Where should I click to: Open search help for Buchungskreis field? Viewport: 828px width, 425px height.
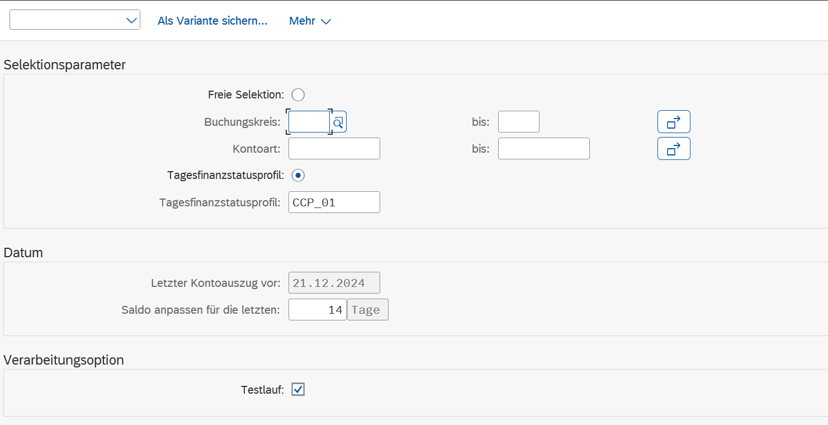(x=338, y=122)
